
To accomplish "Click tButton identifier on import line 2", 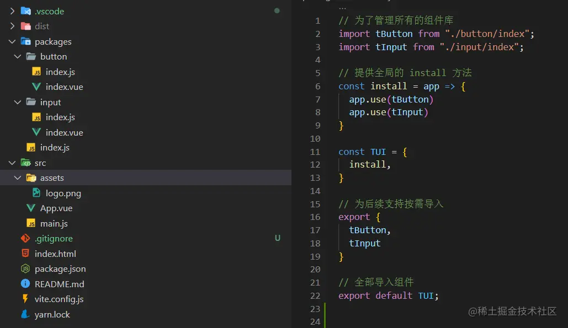I will click(394, 34).
